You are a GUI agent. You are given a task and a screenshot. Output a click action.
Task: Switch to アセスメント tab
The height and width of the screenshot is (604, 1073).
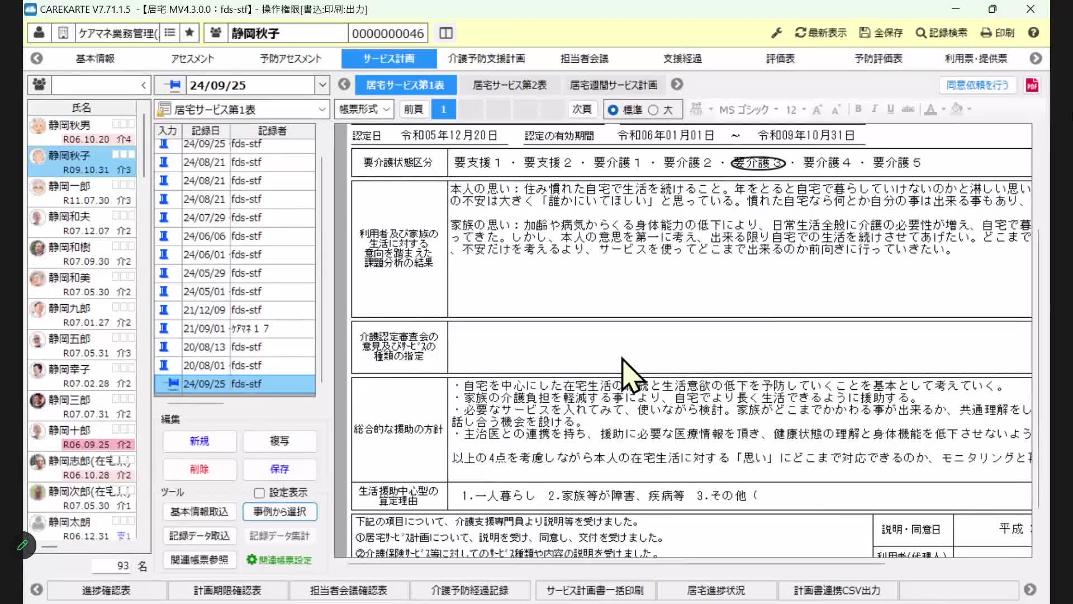(x=192, y=58)
